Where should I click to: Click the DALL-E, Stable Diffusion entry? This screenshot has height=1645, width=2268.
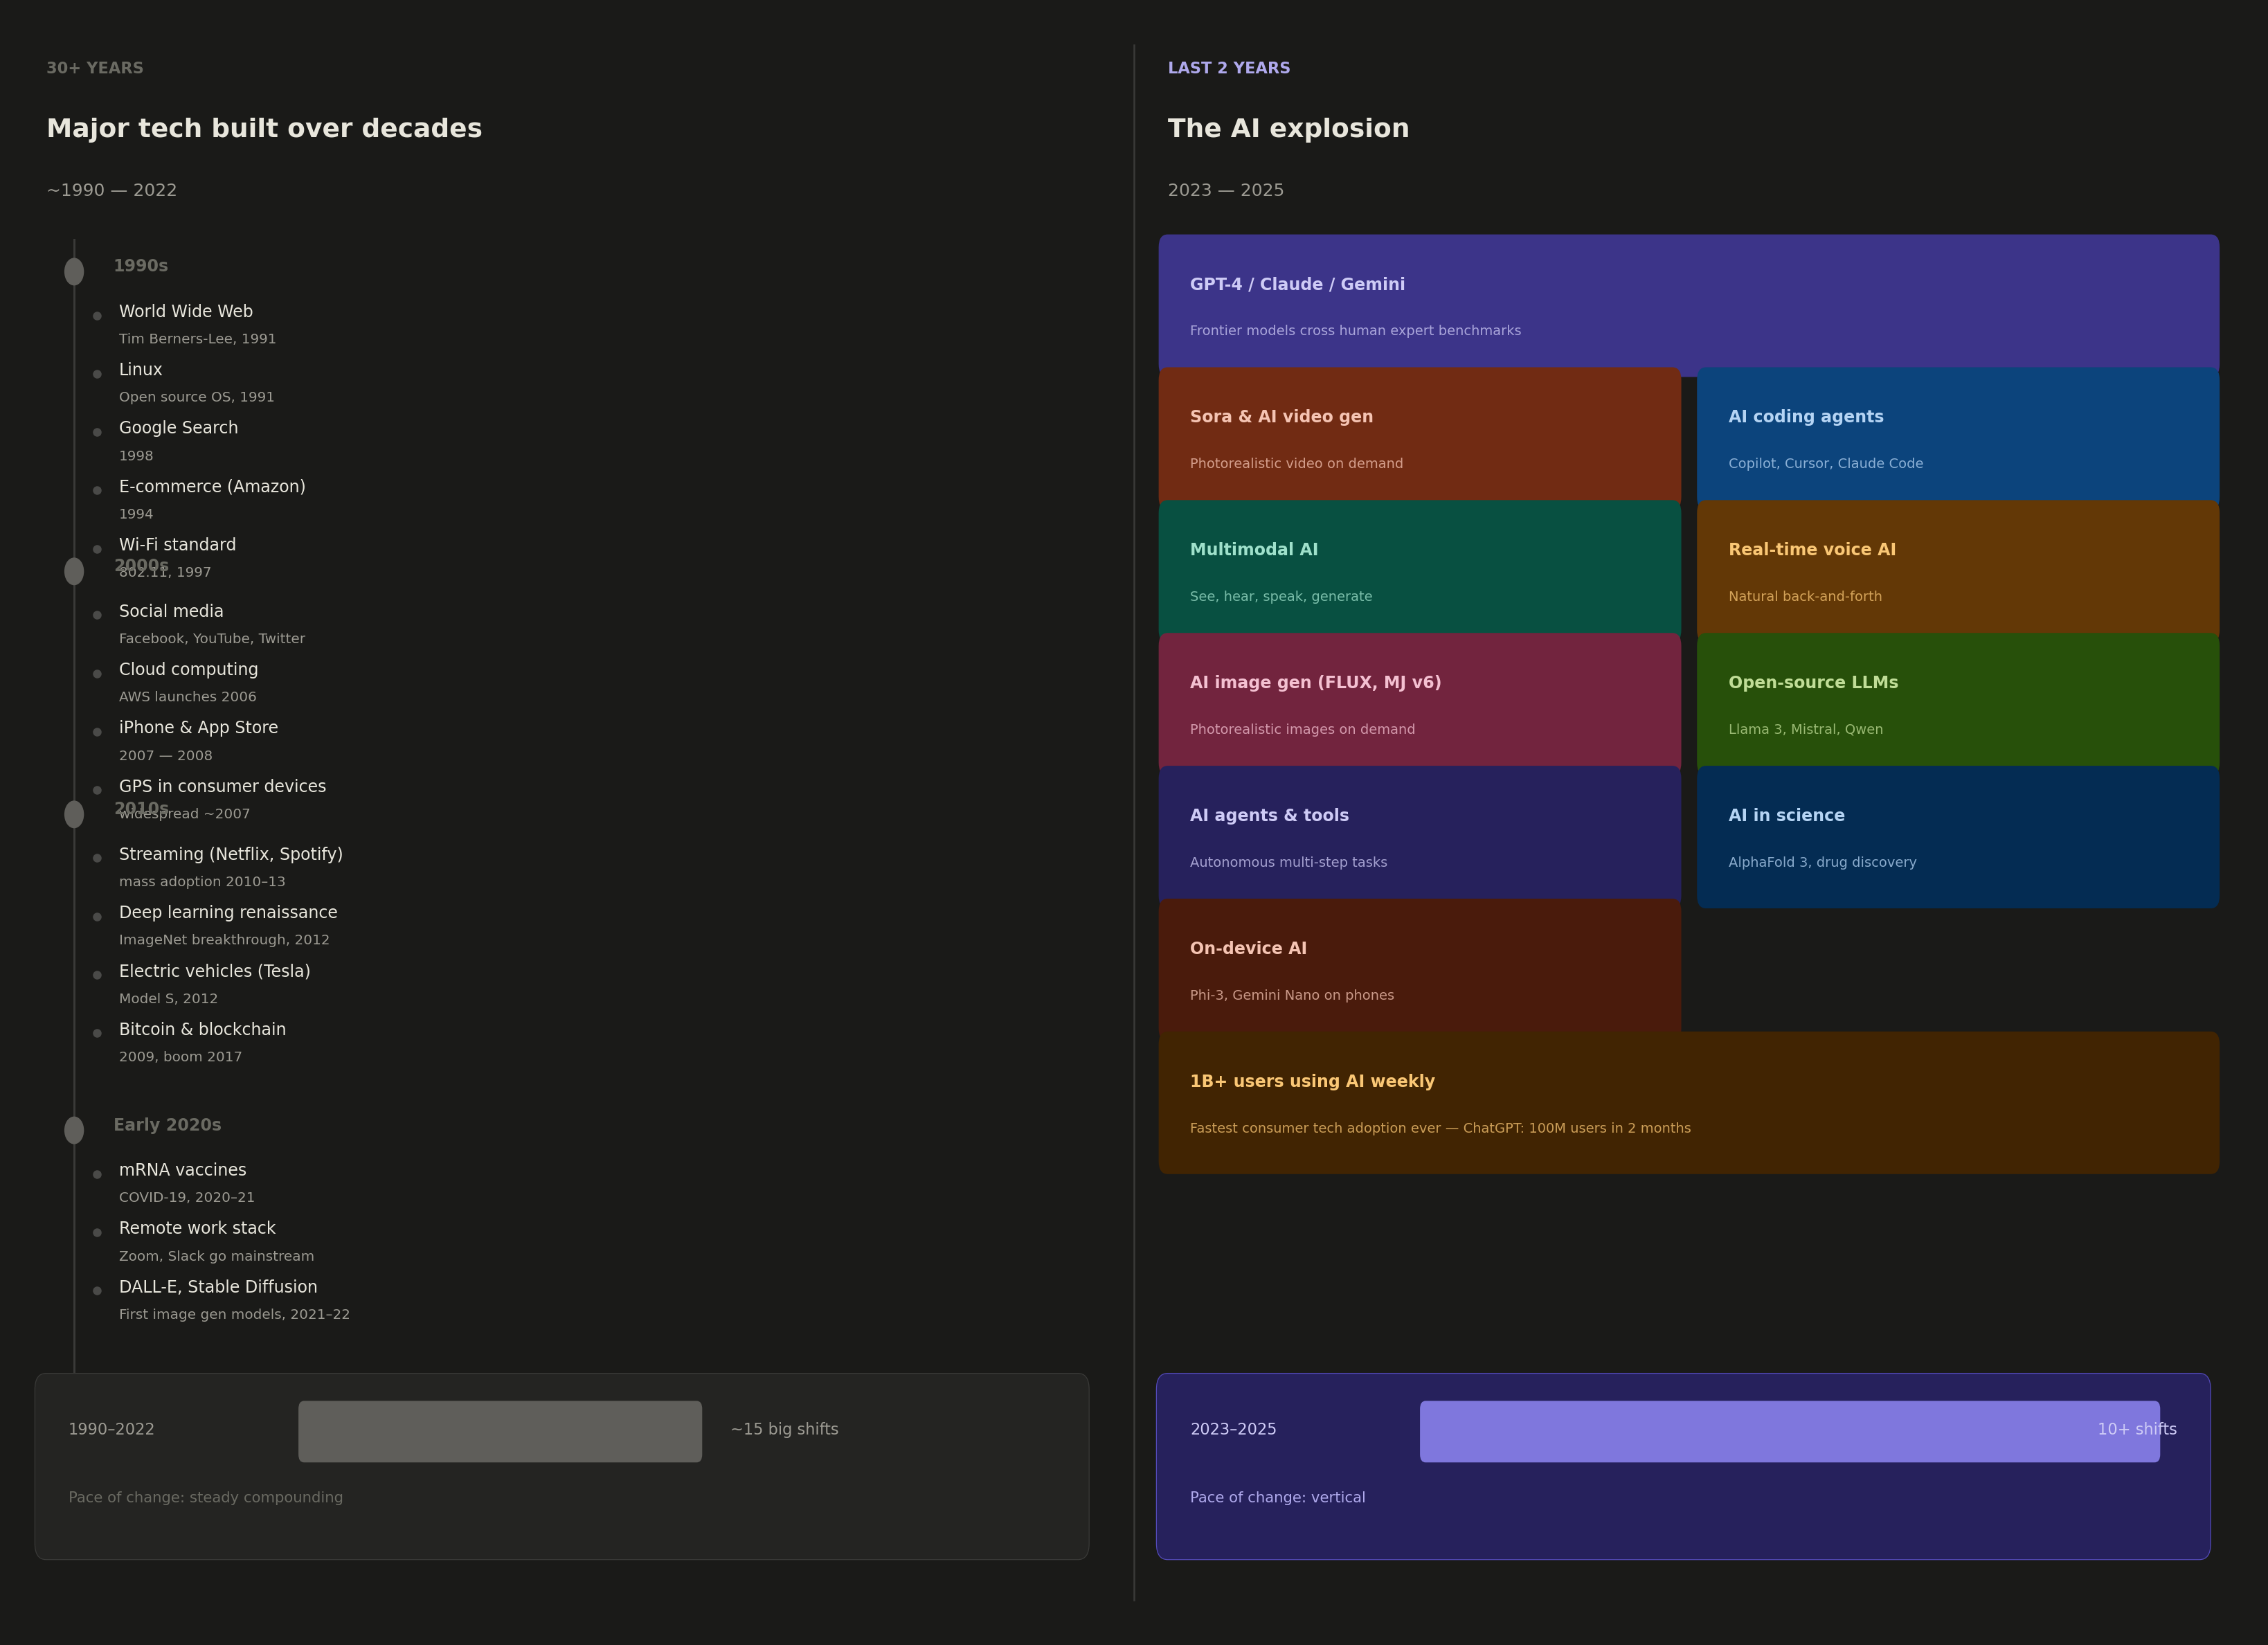218,1287
